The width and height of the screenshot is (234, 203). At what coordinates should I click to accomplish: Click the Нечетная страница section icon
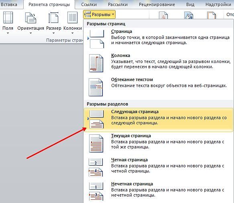click(x=96, y=191)
